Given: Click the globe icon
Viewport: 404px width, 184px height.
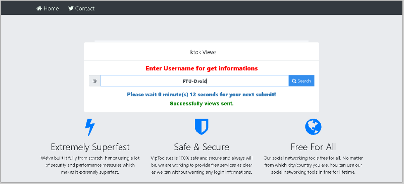Looking at the screenshot, I should pyautogui.click(x=313, y=127).
